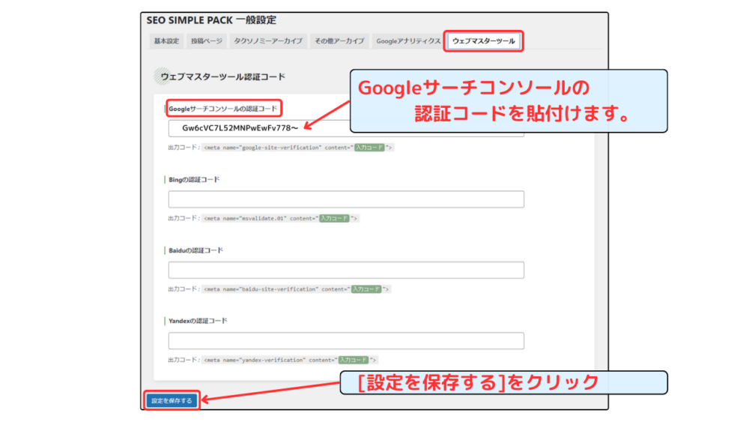The width and height of the screenshot is (749, 422).
Task: Click the Yandexの認証コード label
Action: point(198,321)
